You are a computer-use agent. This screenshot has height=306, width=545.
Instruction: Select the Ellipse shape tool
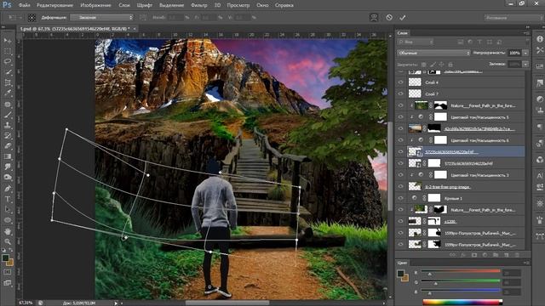pyautogui.click(x=8, y=220)
